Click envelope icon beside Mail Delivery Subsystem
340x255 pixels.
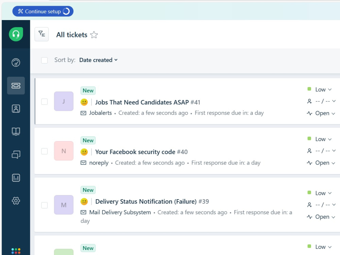pos(84,212)
